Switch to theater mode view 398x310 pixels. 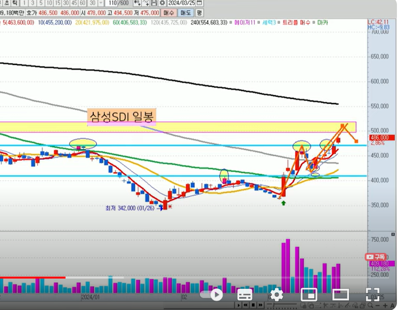[340, 295]
